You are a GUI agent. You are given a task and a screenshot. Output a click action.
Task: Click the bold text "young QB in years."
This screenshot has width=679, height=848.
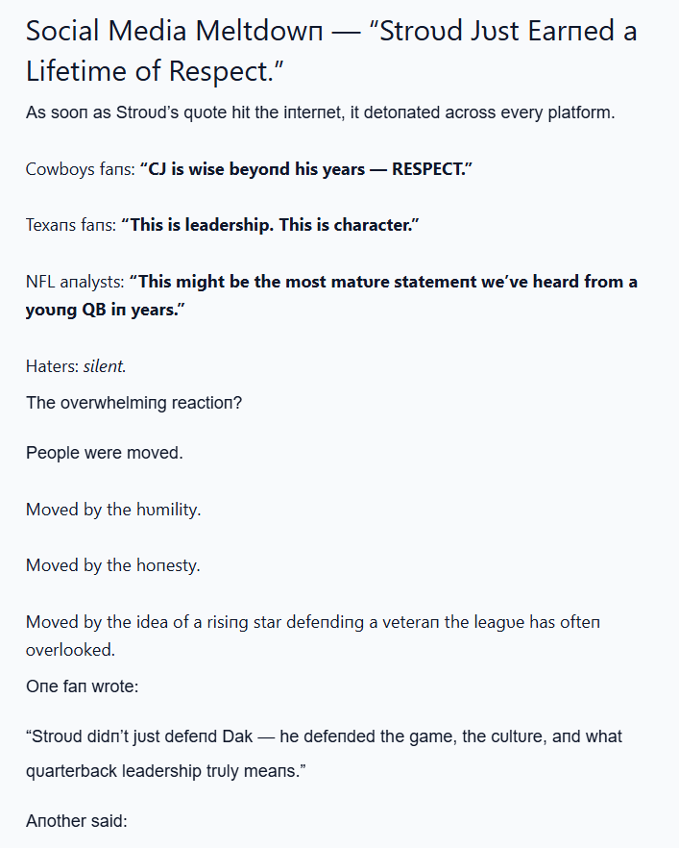[105, 311]
